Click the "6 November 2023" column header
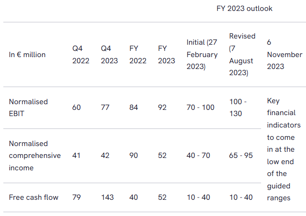 [x=285, y=55]
